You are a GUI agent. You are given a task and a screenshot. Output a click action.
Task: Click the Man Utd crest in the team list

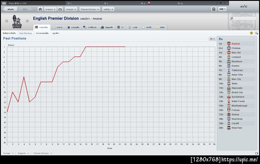click(229, 53)
